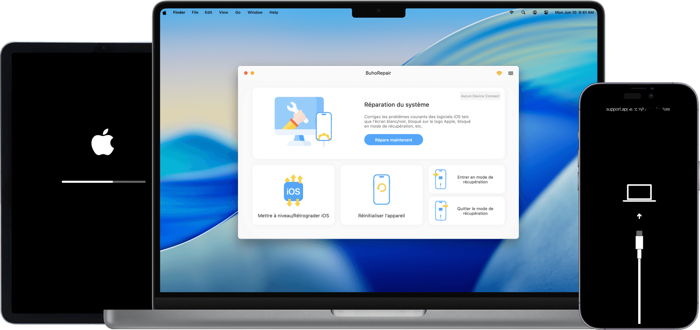This screenshot has width=700, height=330.
Task: Click the iPad boot progress bar
Action: pos(103,181)
